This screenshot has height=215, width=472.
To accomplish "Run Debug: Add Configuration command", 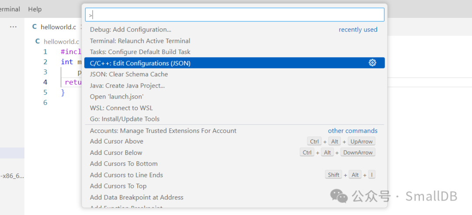I will [131, 30].
